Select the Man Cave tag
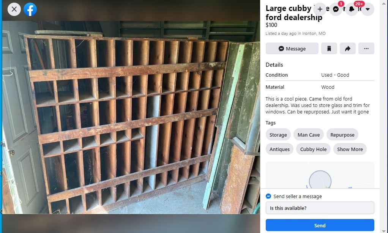 (309, 135)
